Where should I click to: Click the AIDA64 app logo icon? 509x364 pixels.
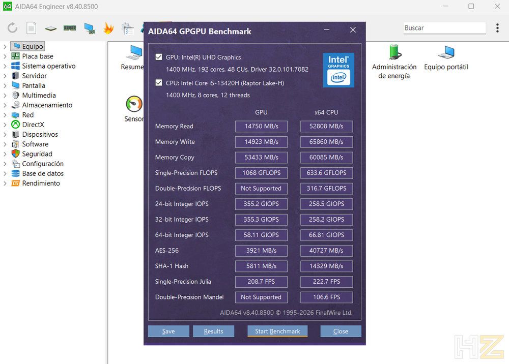[8, 6]
